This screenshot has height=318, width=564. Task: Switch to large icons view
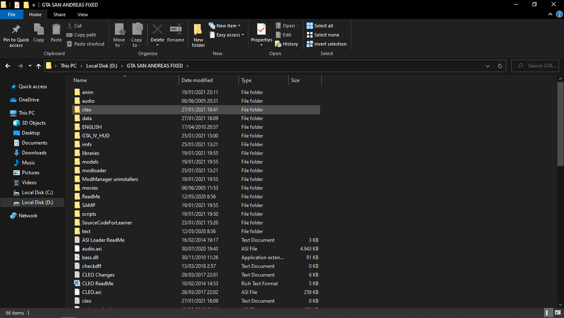(557, 313)
